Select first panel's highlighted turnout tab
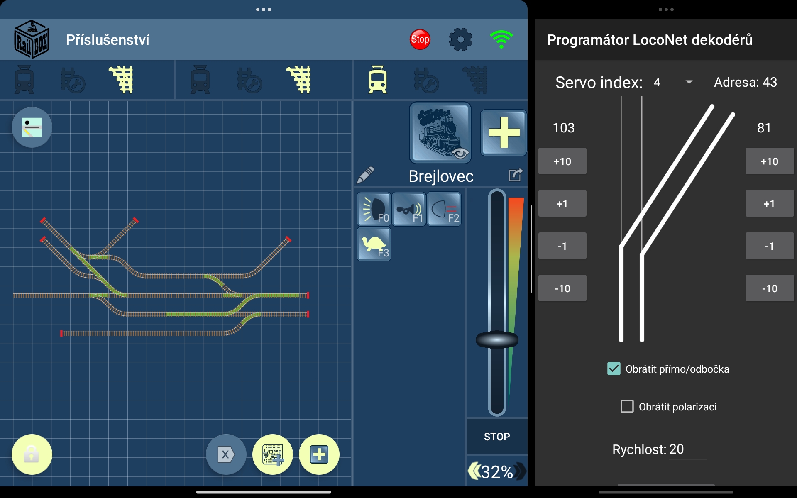 (x=121, y=80)
